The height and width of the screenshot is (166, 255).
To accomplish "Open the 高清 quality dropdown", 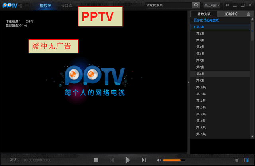I will tap(15, 160).
